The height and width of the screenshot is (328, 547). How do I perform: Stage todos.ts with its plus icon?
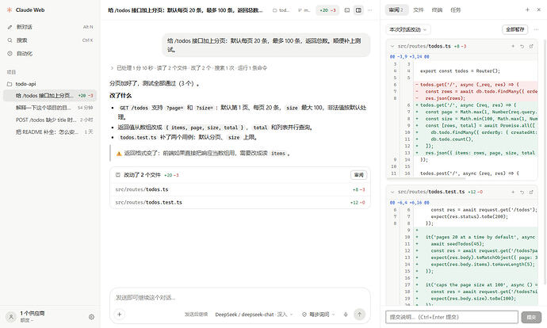[513, 46]
